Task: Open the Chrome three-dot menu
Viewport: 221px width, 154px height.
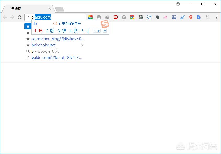Action: pos(216,17)
